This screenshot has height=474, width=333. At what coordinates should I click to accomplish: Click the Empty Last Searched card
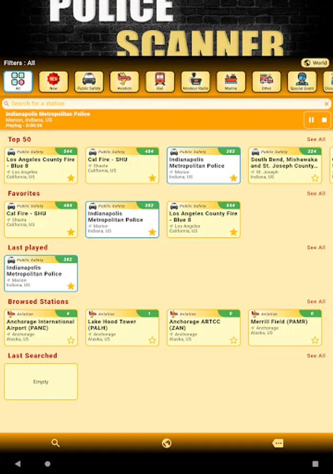[x=41, y=382]
